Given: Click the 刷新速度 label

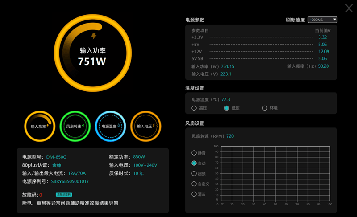Looking at the screenshot, I should coord(295,20).
